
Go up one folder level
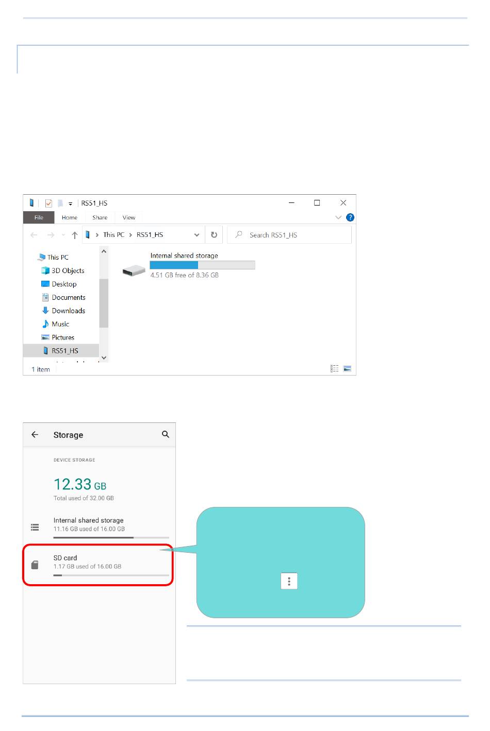(x=75, y=235)
